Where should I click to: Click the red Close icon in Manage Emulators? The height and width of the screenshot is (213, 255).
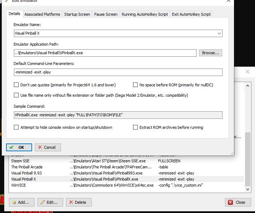click(230, 202)
